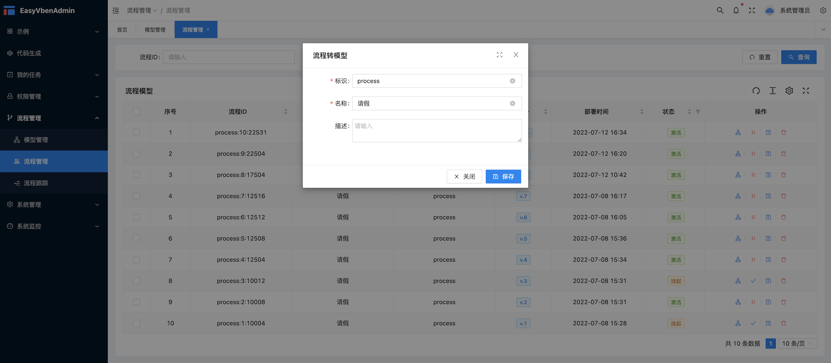This screenshot has width=831, height=363.
Task: View flow diagram icon for row 7
Action: coord(738,260)
